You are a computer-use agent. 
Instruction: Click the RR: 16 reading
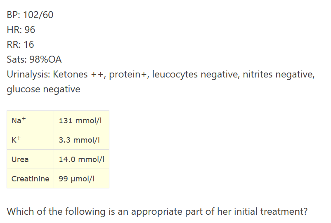point(20,45)
